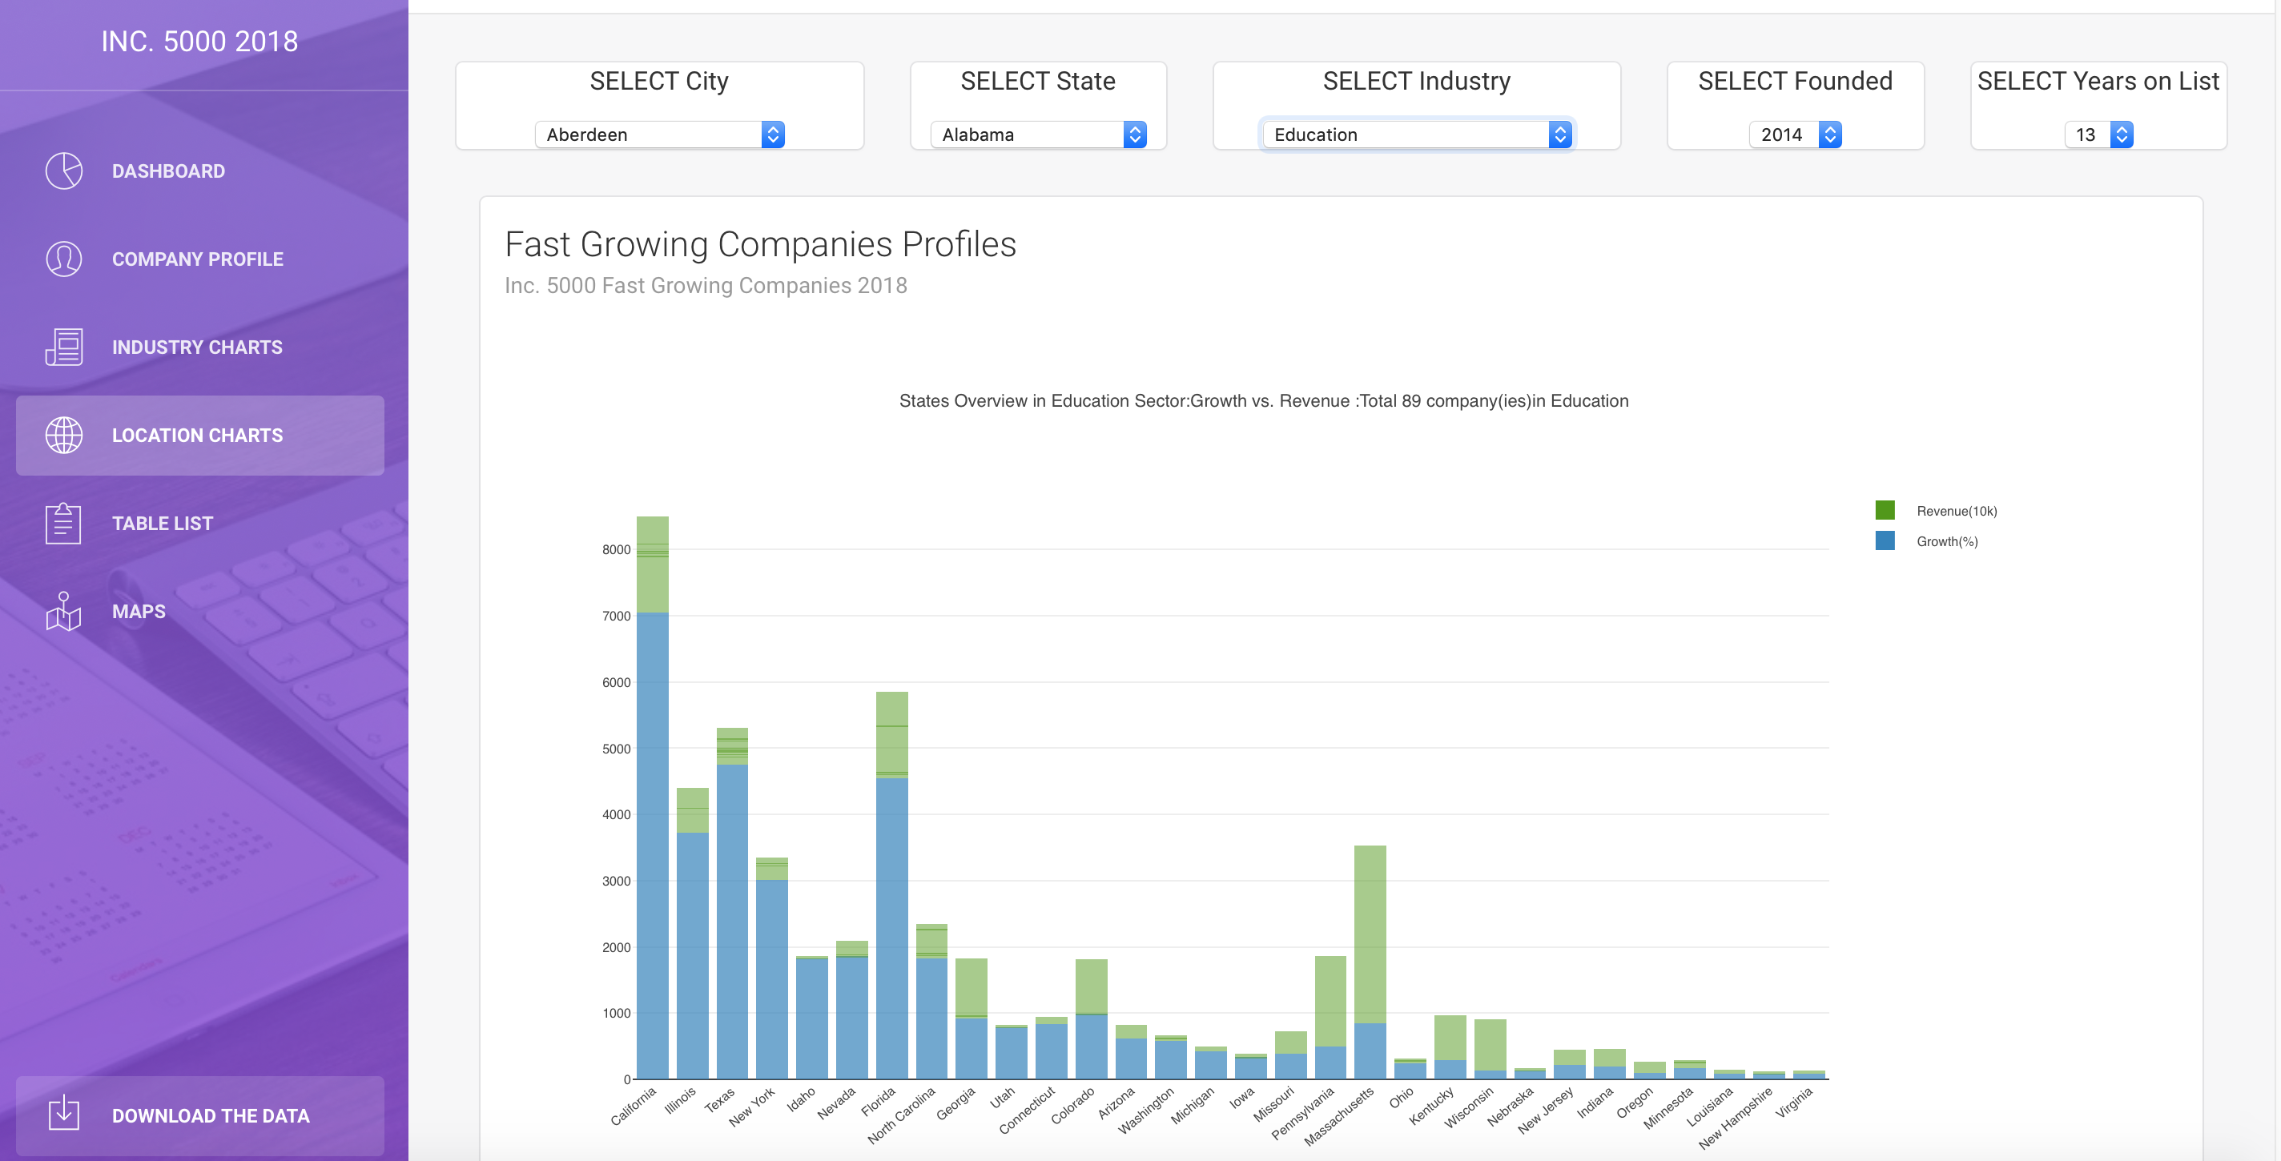Screen dimensions: 2281x1161
Task: Click the Colorado bar in chart
Action: pos(1091,1019)
